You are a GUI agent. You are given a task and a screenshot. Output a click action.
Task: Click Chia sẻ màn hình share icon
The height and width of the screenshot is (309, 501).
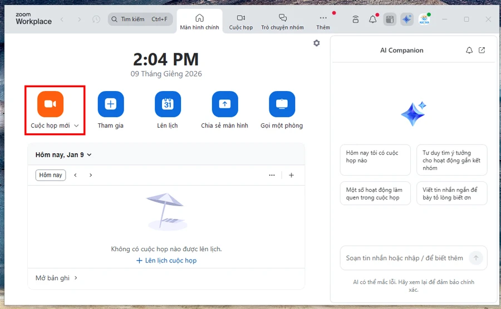225,104
